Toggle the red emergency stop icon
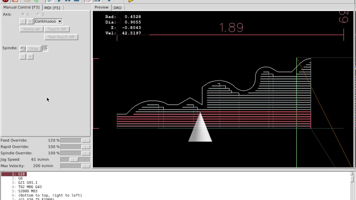The image size is (356, 200). (5, 1)
